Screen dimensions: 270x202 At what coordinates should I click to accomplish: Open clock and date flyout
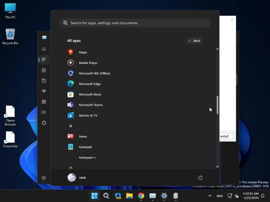pos(250,196)
